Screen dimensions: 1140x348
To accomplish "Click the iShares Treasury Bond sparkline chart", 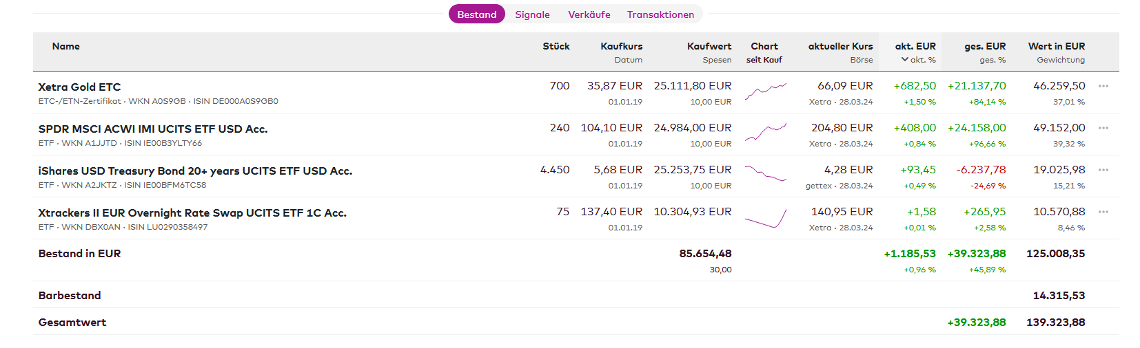I will click(x=765, y=173).
